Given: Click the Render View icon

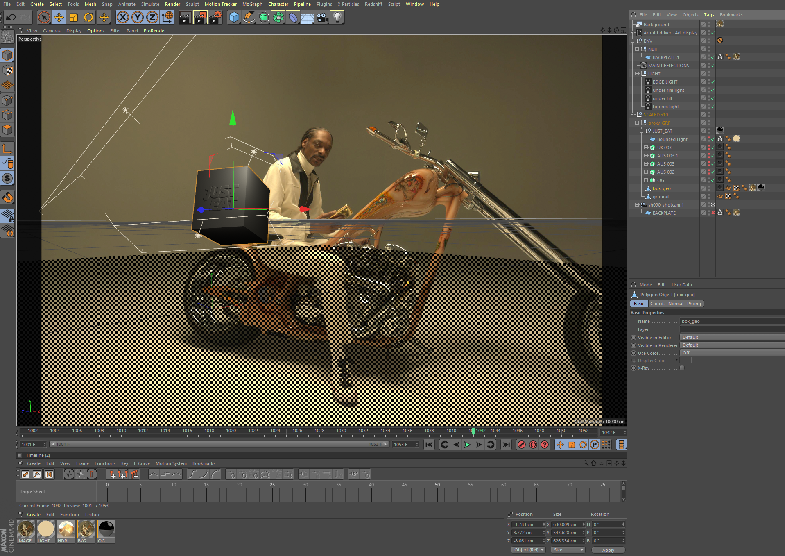Looking at the screenshot, I should coord(185,17).
